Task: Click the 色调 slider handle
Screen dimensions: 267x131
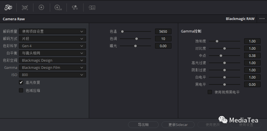Action: point(136,39)
